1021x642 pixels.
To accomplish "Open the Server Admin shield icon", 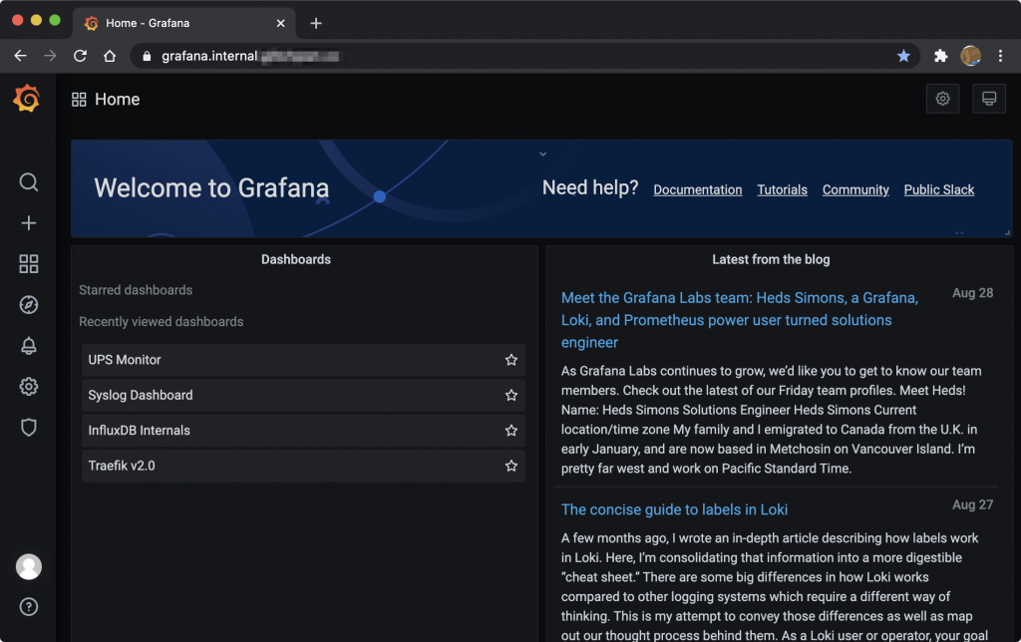I will [29, 428].
